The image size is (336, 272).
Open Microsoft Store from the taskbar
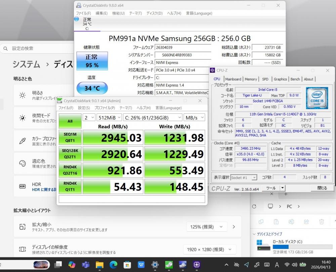(127, 265)
